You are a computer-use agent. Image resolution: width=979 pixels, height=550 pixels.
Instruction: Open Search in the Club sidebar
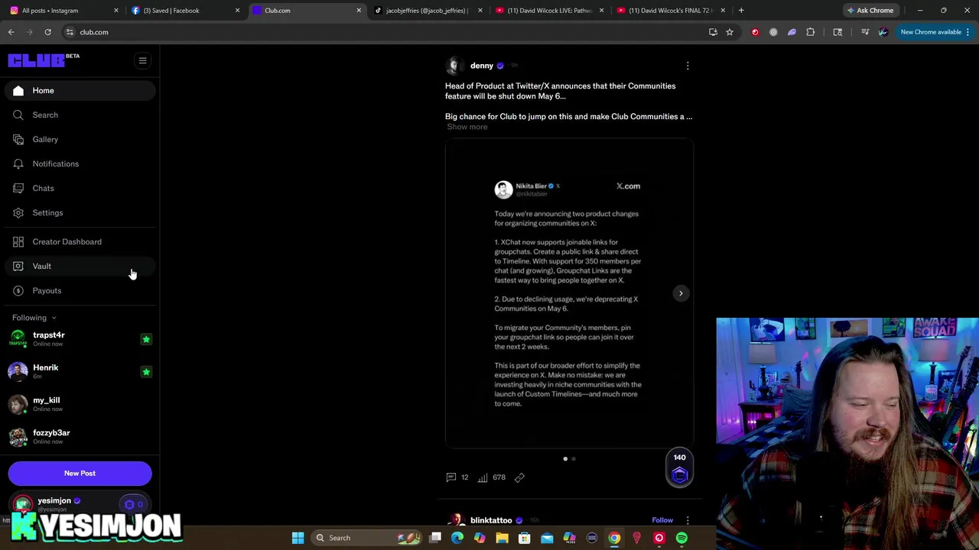coord(80,115)
